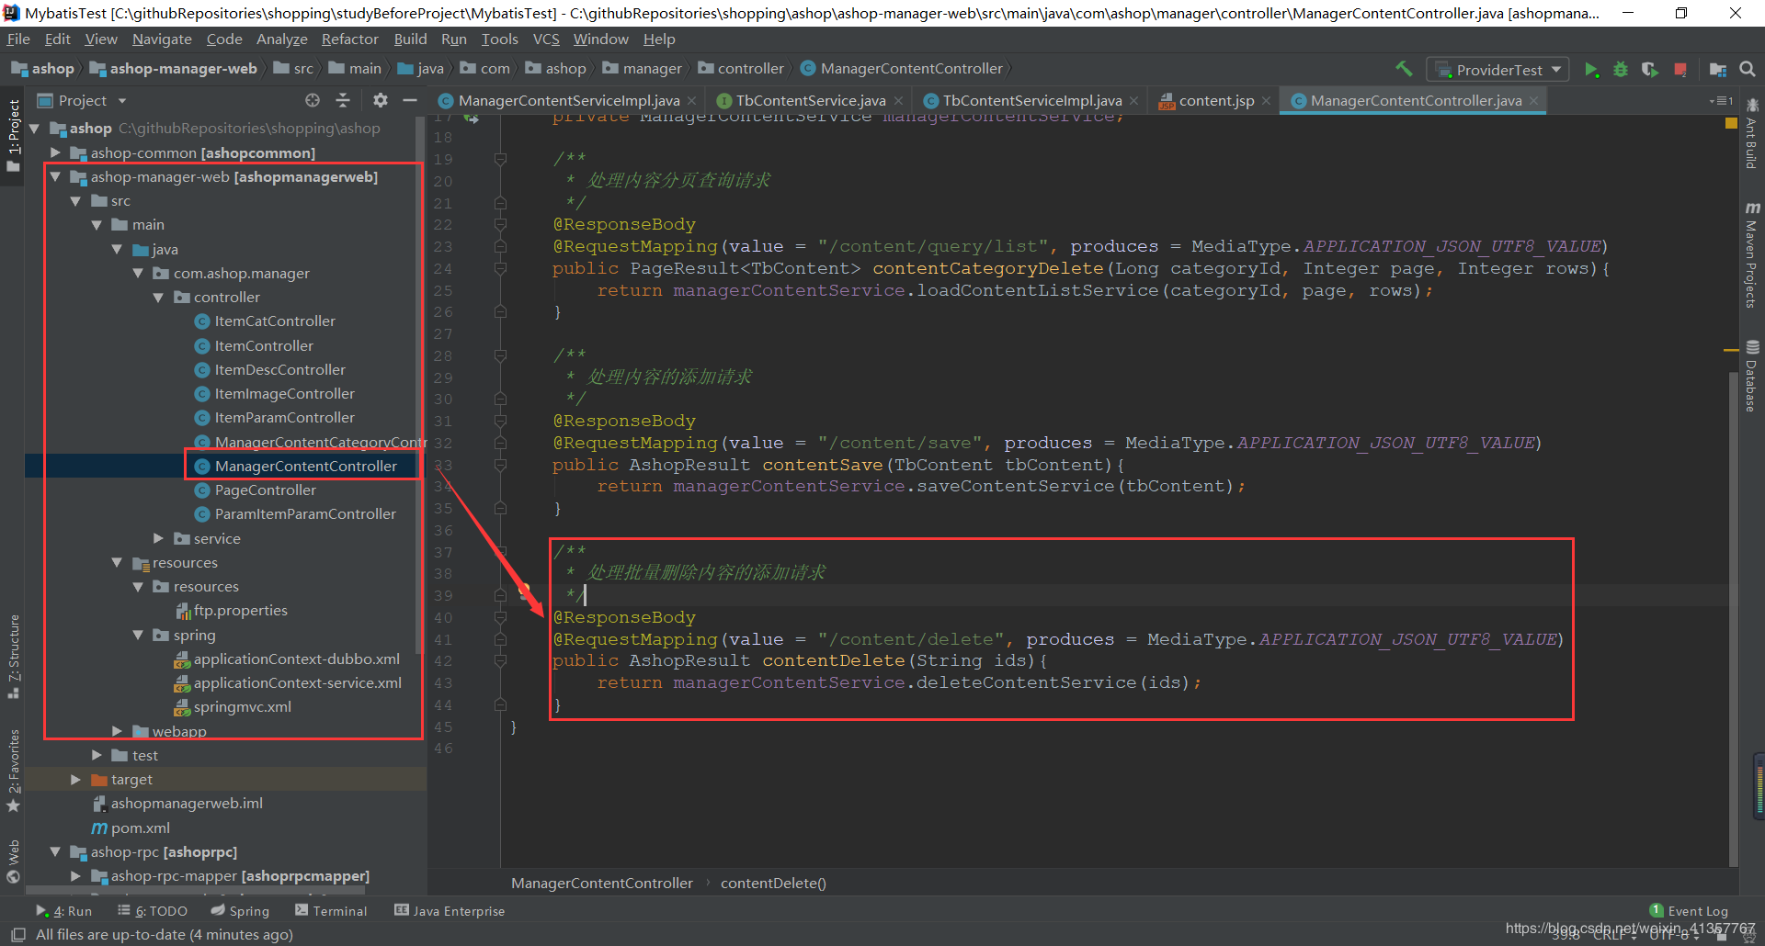Collapse all icon in Project panel

click(x=343, y=100)
